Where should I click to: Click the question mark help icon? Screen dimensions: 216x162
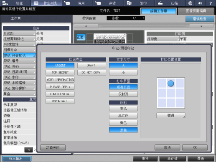211,3
